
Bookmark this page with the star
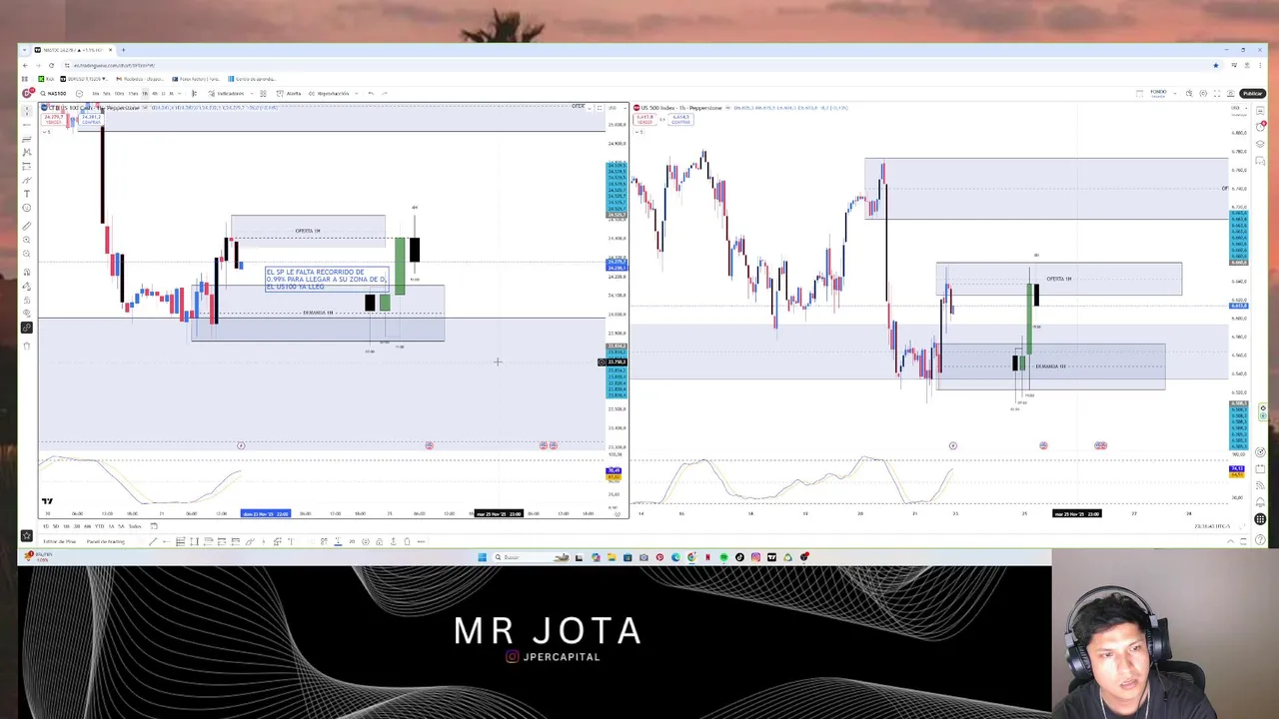click(1216, 65)
